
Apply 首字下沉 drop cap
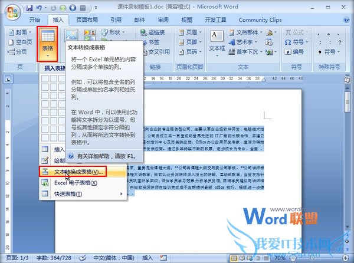click(245, 52)
